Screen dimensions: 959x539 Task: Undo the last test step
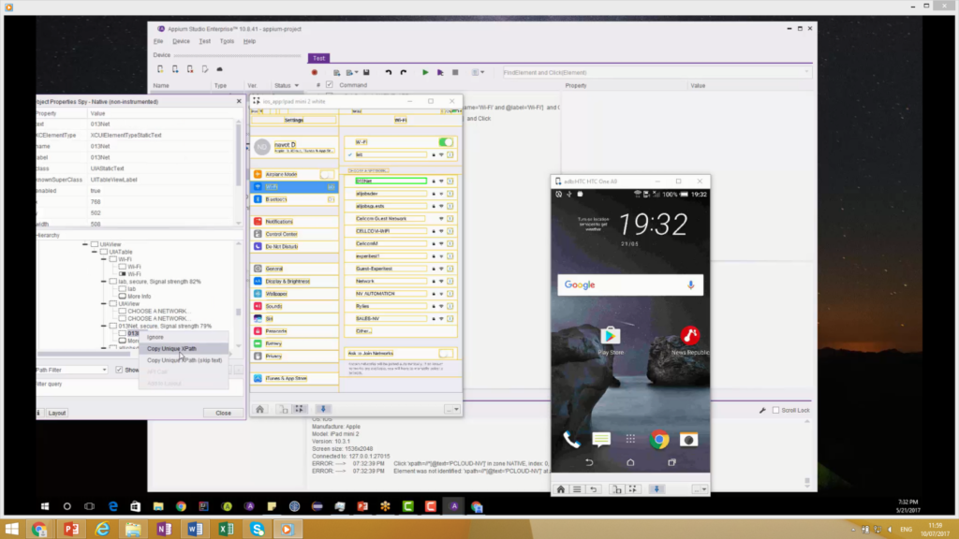388,71
